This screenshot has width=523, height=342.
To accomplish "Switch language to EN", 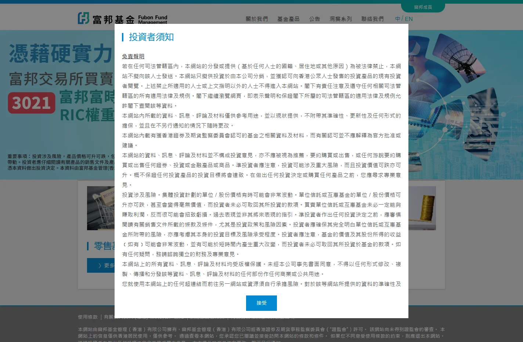I will [409, 19].
